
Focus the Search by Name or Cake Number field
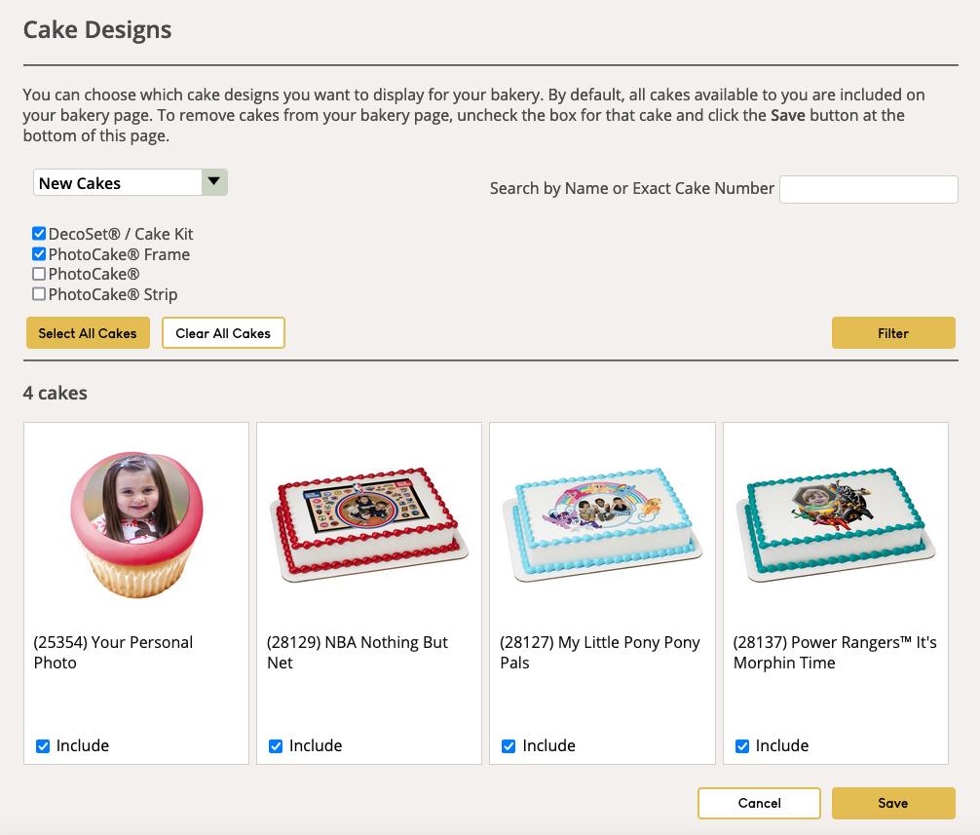868,189
